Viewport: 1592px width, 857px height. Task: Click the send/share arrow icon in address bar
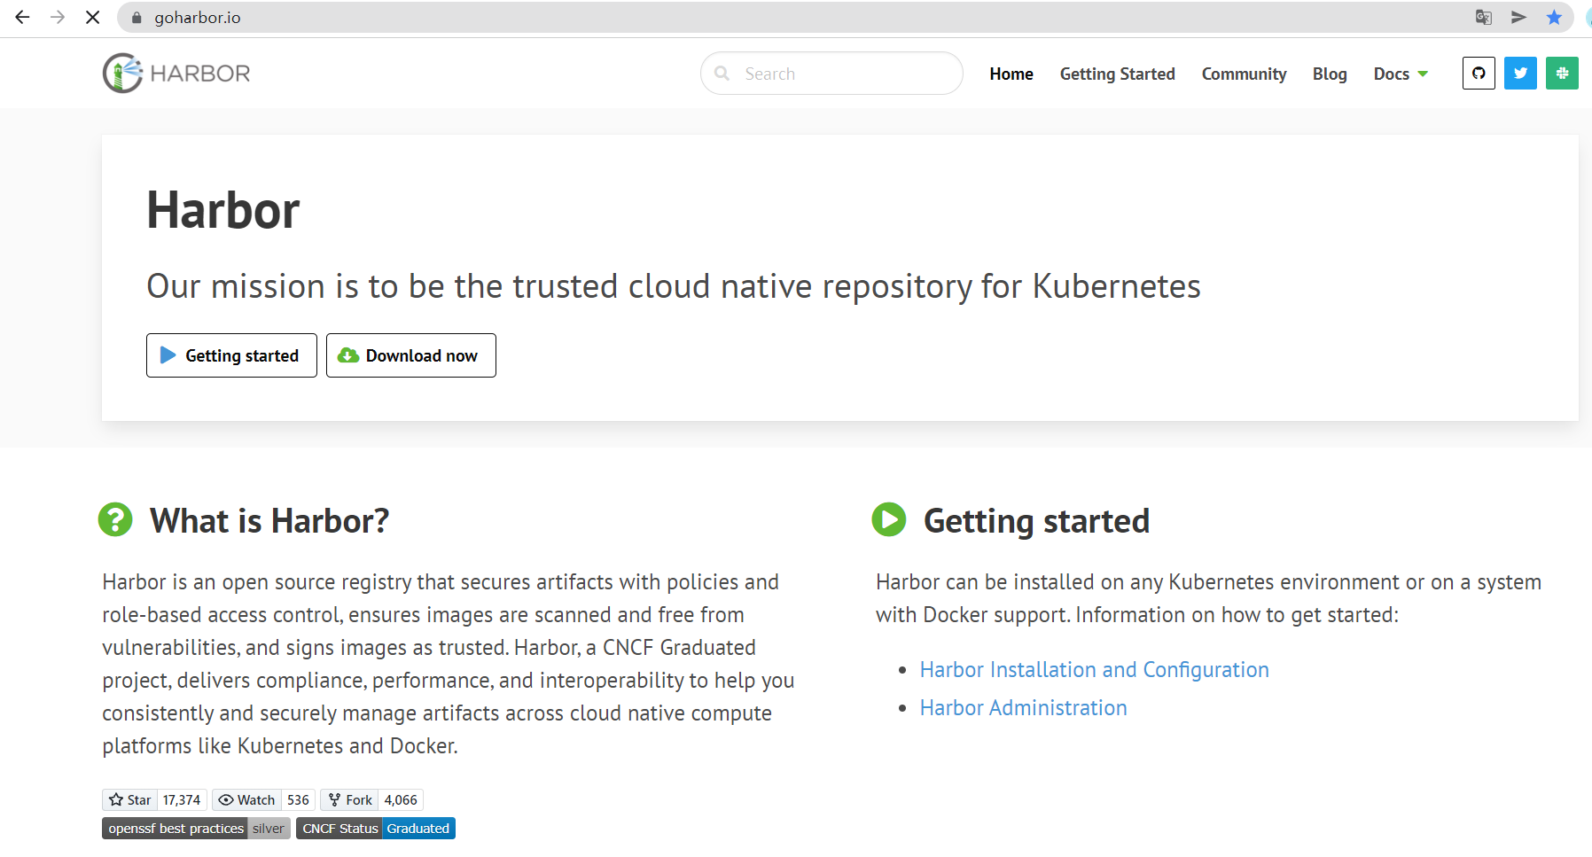pyautogui.click(x=1518, y=17)
